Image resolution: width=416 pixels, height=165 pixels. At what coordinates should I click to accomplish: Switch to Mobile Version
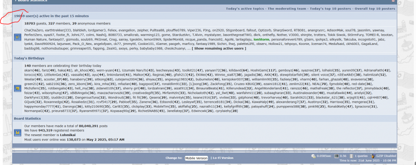pyautogui.click(x=197, y=158)
